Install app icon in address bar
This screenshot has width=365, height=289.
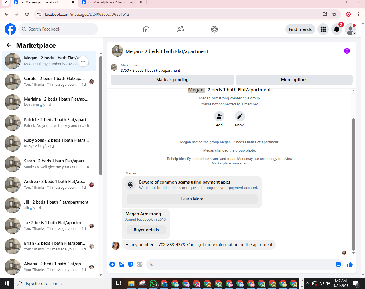coord(325,14)
